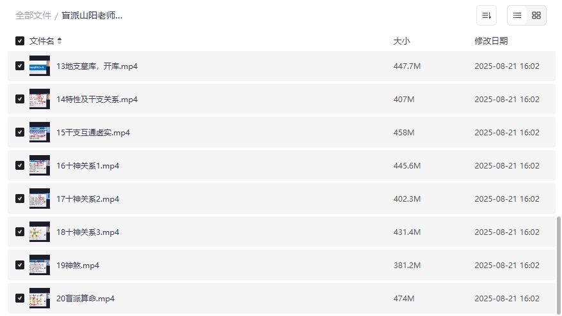The height and width of the screenshot is (316, 562).
Task: Uncheck the 13地支墓库，开库.mp4 file checkbox
Action: [20, 66]
